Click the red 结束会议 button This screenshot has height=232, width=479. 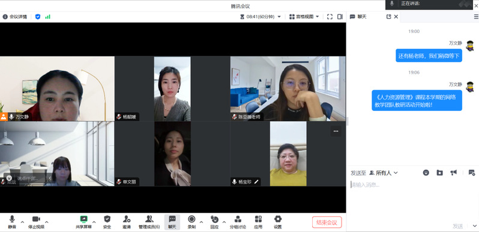[327, 222]
